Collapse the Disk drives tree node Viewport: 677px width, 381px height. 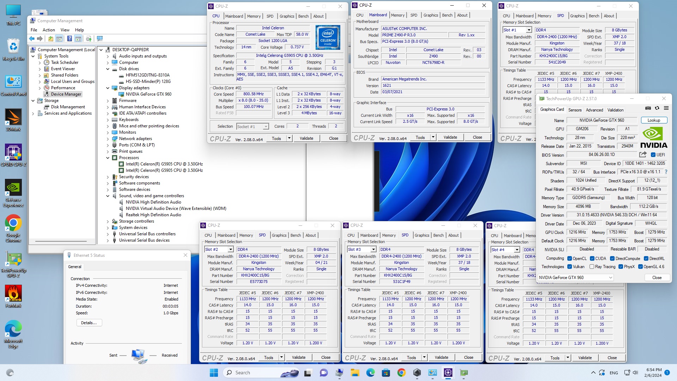click(x=108, y=69)
